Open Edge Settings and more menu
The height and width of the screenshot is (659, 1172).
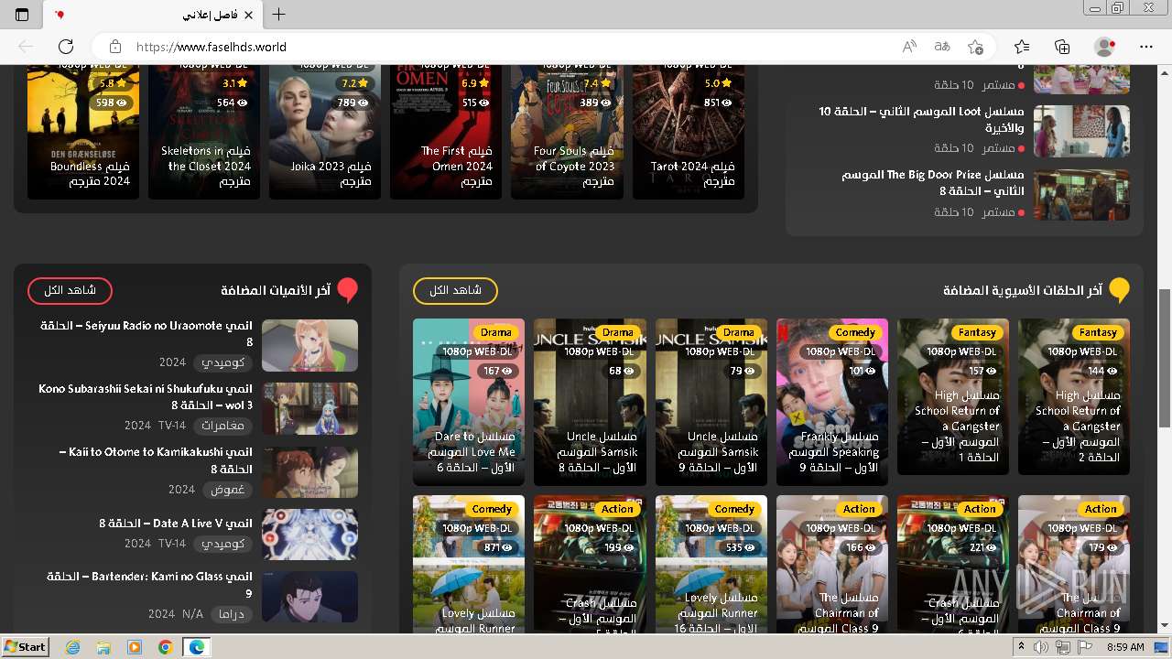[x=1146, y=47]
